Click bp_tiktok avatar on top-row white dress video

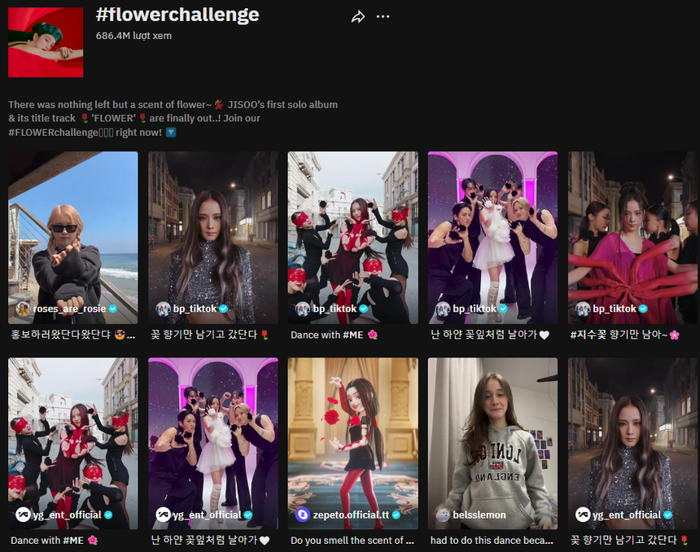(443, 309)
